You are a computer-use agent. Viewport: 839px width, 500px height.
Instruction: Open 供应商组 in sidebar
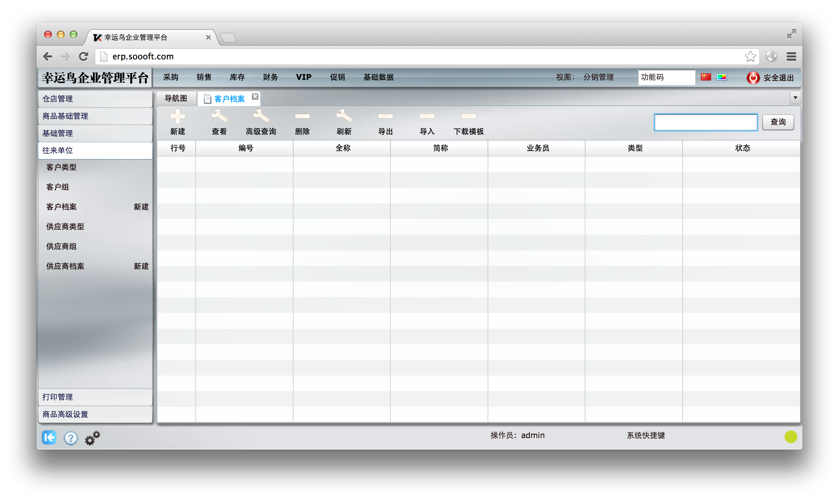pos(61,246)
